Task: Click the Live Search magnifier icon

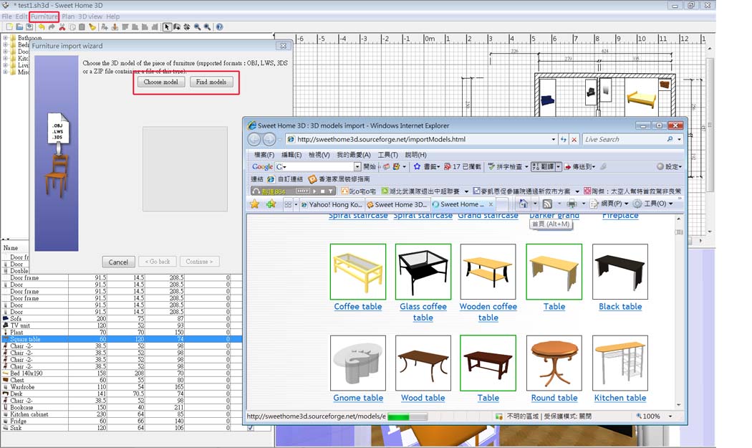Action: pyautogui.click(x=670, y=139)
